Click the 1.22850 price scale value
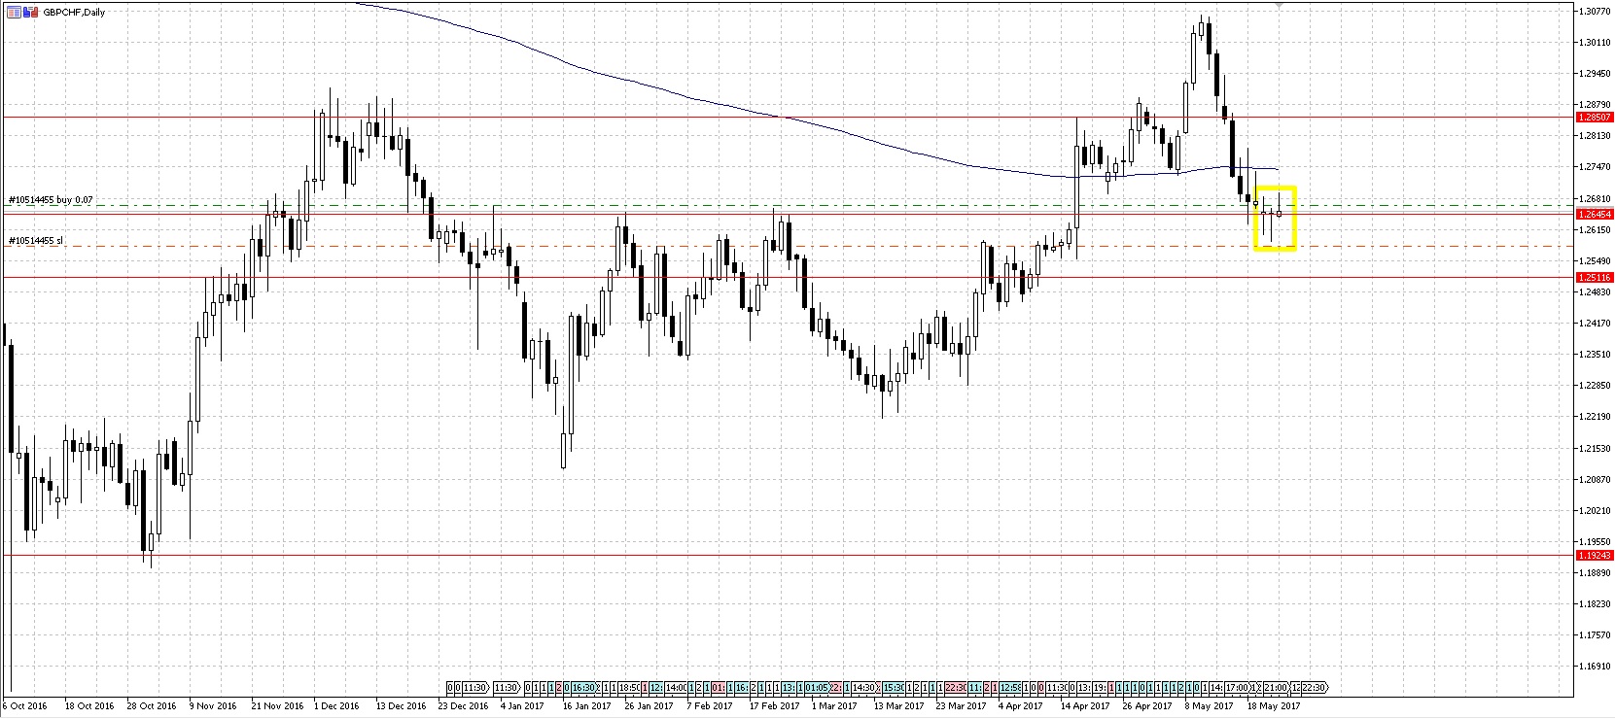Image resolution: width=1615 pixels, height=719 pixels. pos(1594,385)
